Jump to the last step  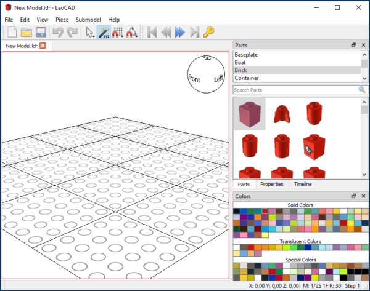195,32
